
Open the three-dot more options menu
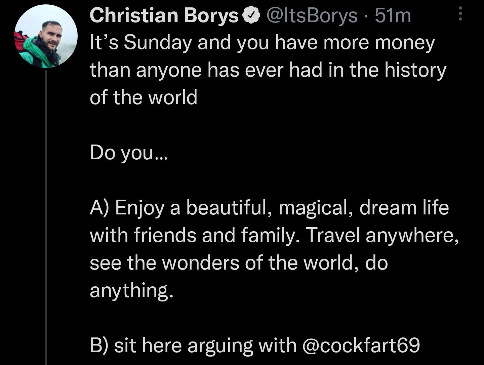460,14
